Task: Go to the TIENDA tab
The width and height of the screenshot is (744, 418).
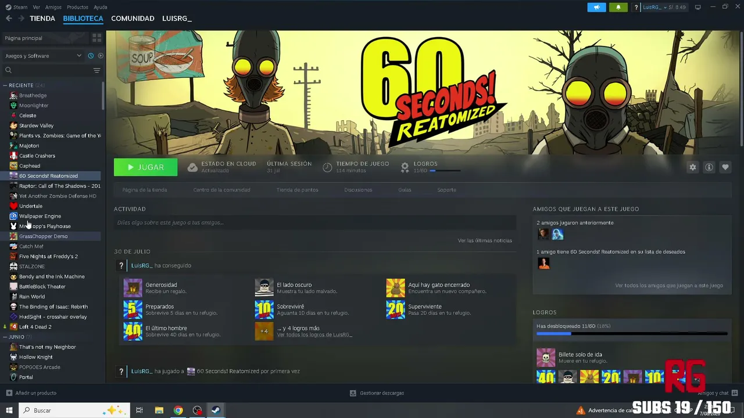Action: (x=42, y=19)
